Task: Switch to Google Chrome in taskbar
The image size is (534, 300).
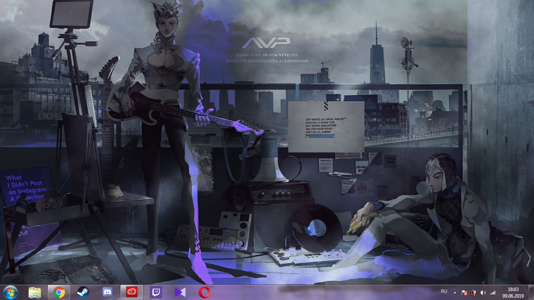Action: 59,292
